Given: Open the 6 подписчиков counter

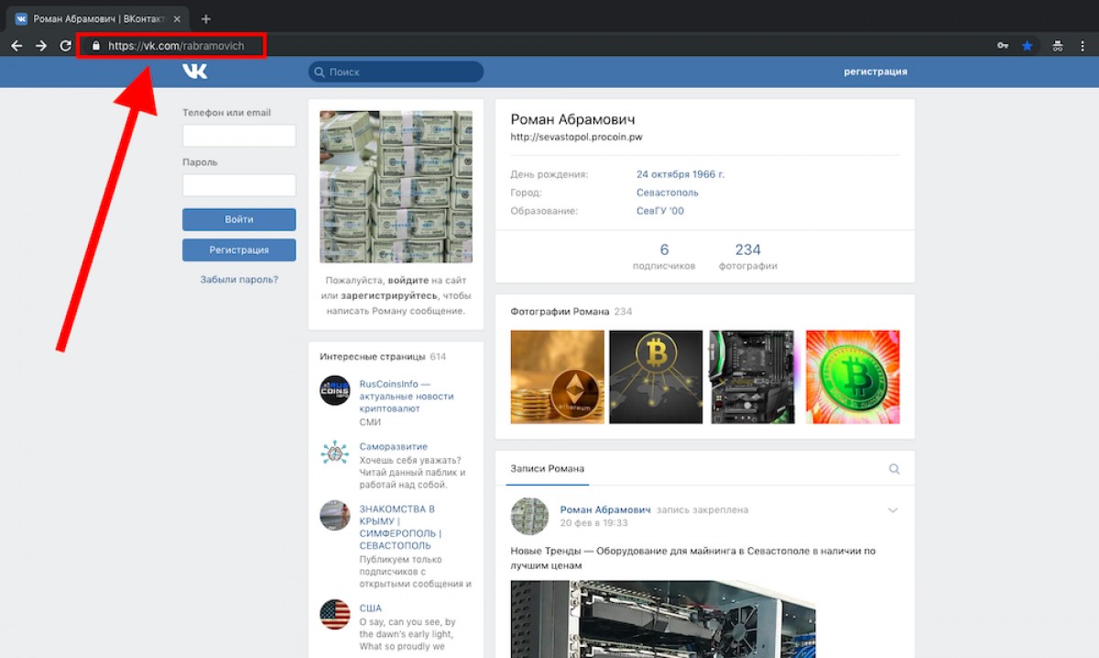Looking at the screenshot, I should pos(664,257).
